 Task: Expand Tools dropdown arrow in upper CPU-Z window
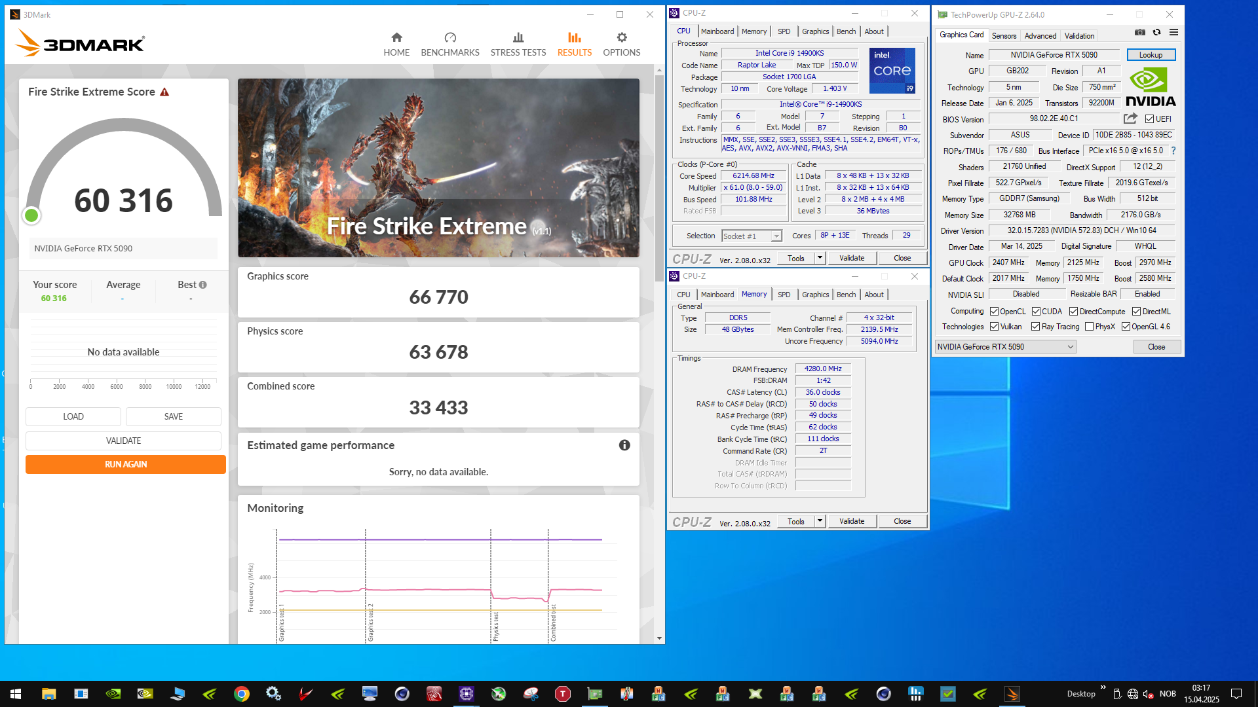pos(820,258)
